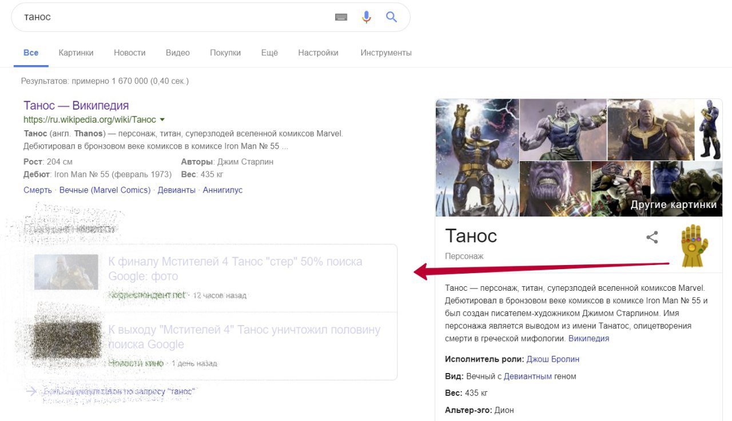Image resolution: width=732 pixels, height=421 pixels.
Task: Start voice search with microphone icon
Action: 367,17
